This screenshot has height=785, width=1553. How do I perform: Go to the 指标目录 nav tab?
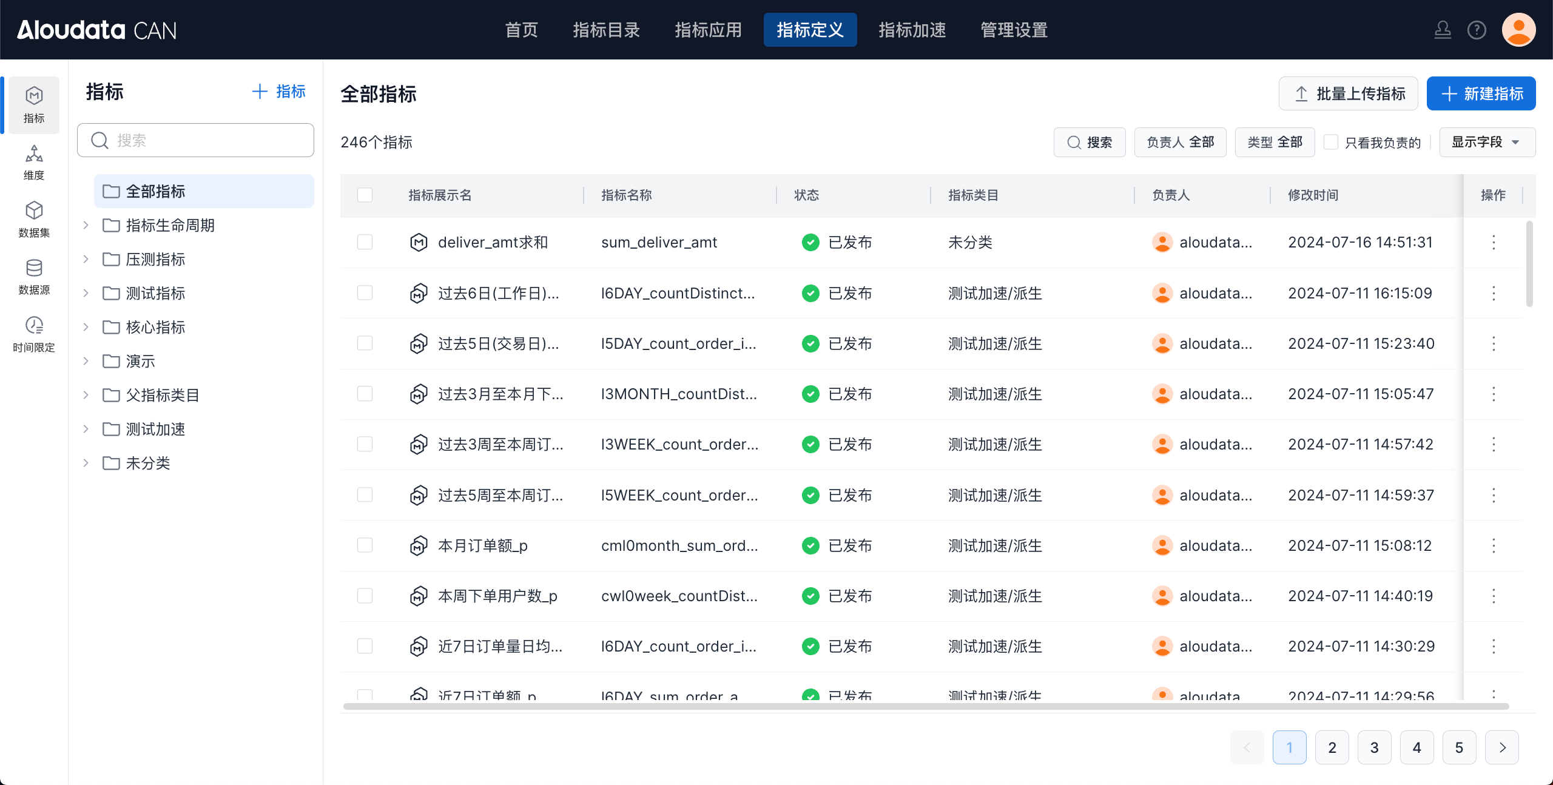point(606,30)
